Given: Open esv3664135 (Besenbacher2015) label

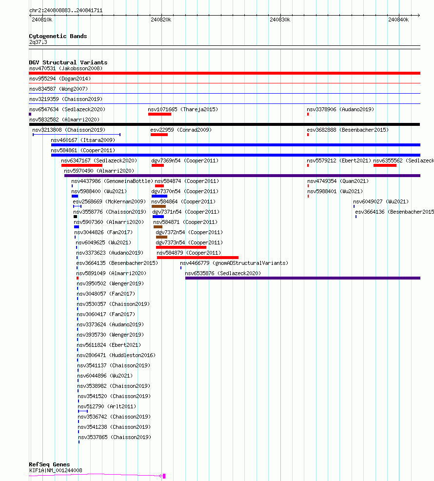Looking at the screenshot, I should click(x=117, y=263).
